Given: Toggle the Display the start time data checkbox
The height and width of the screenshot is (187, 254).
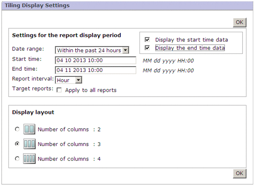Looking at the screenshot, I should pyautogui.click(x=147, y=40).
